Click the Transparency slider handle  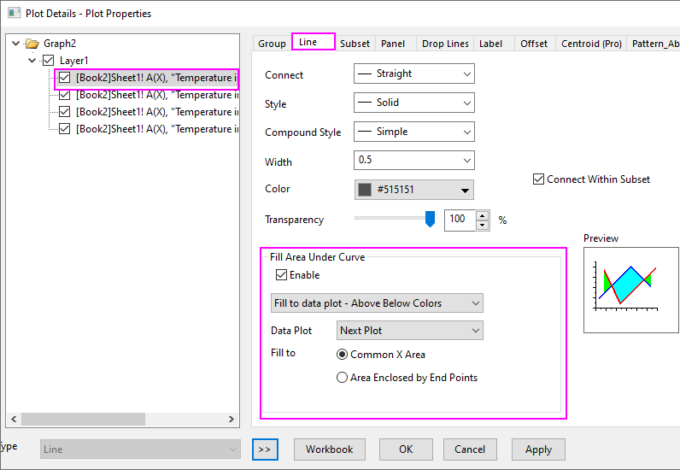(430, 220)
